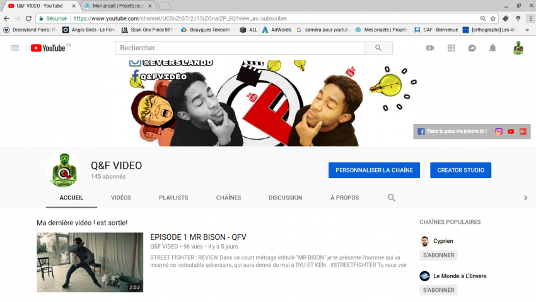Open the CAF - Bienvenue bookmark

point(436,30)
